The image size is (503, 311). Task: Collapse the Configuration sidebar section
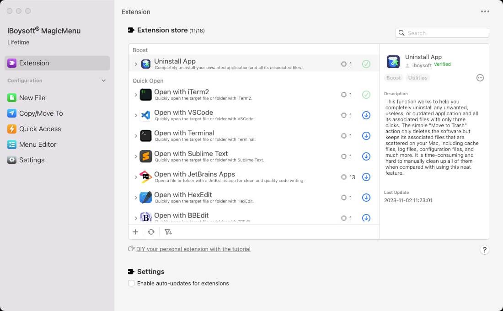pos(103,80)
